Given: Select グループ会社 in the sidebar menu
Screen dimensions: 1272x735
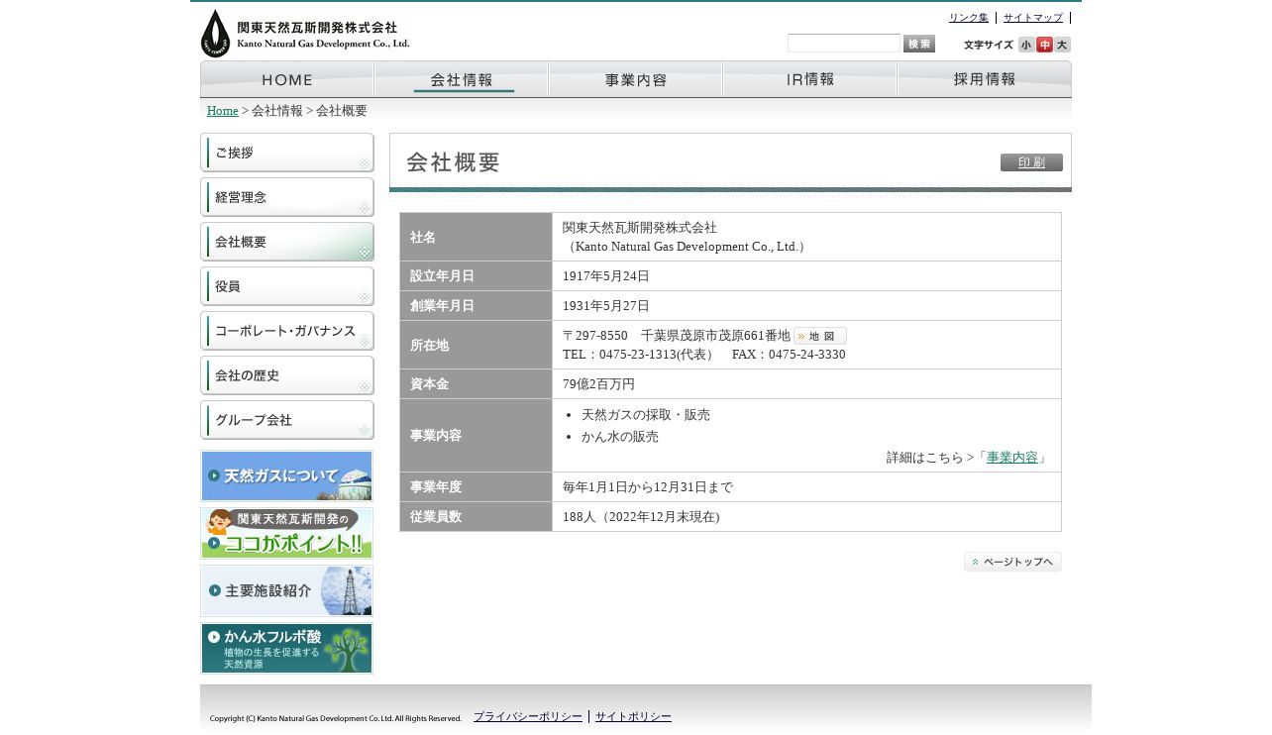Looking at the screenshot, I should [x=287, y=420].
